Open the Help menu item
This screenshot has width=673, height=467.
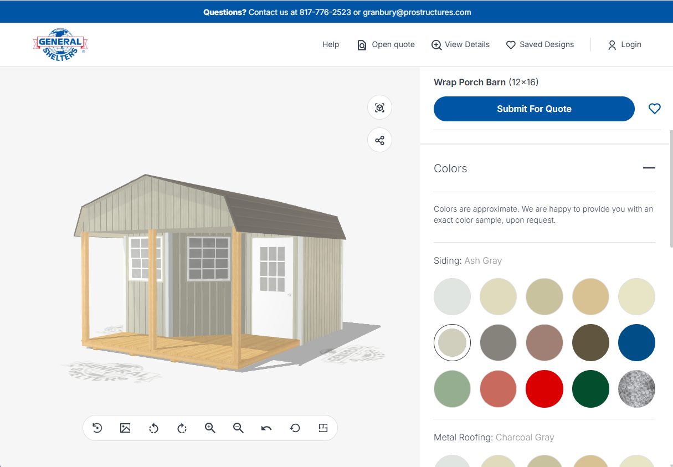tap(331, 44)
